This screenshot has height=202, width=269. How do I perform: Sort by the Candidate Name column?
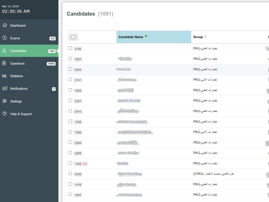pos(154,37)
